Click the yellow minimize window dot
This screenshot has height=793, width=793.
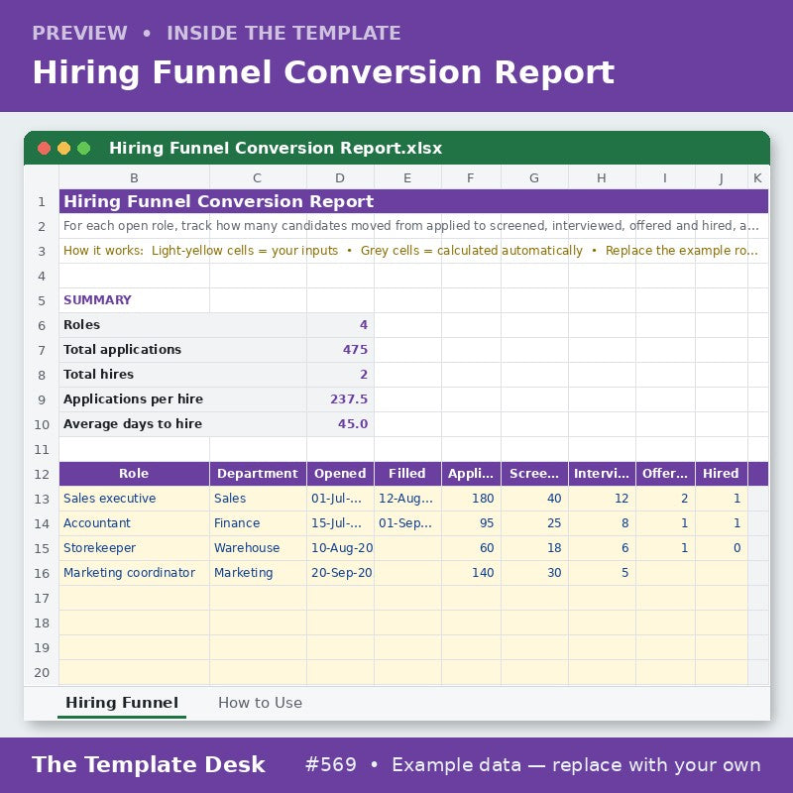[63, 148]
